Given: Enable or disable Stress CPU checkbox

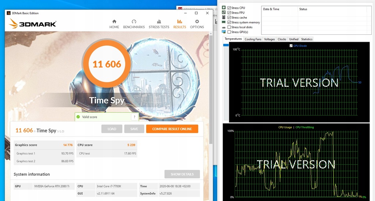Looking at the screenshot, I should (x=229, y=8).
